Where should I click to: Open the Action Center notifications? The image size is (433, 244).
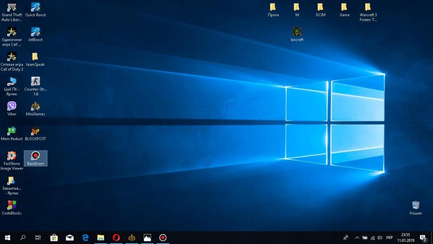pyautogui.click(x=423, y=237)
